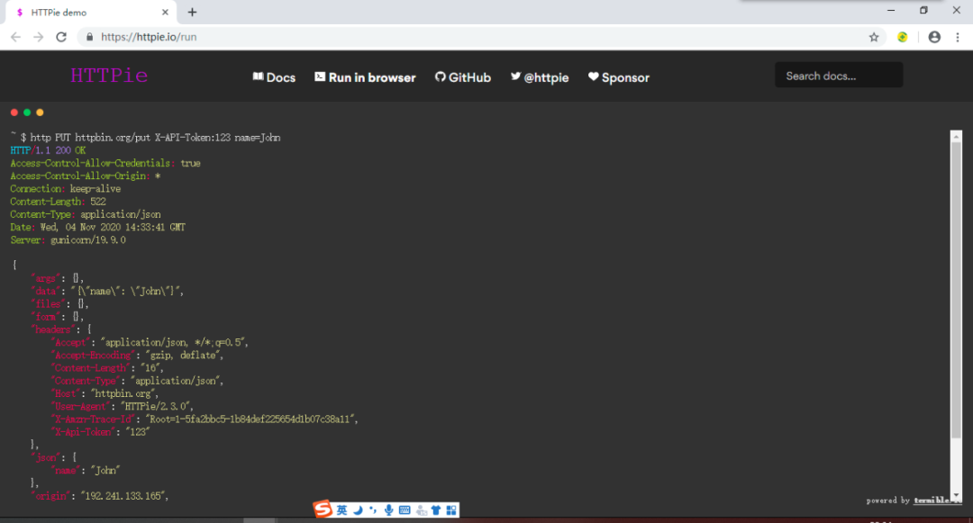973x523 pixels.
Task: Click the terminal scrollbar down arrow
Action: (956, 495)
